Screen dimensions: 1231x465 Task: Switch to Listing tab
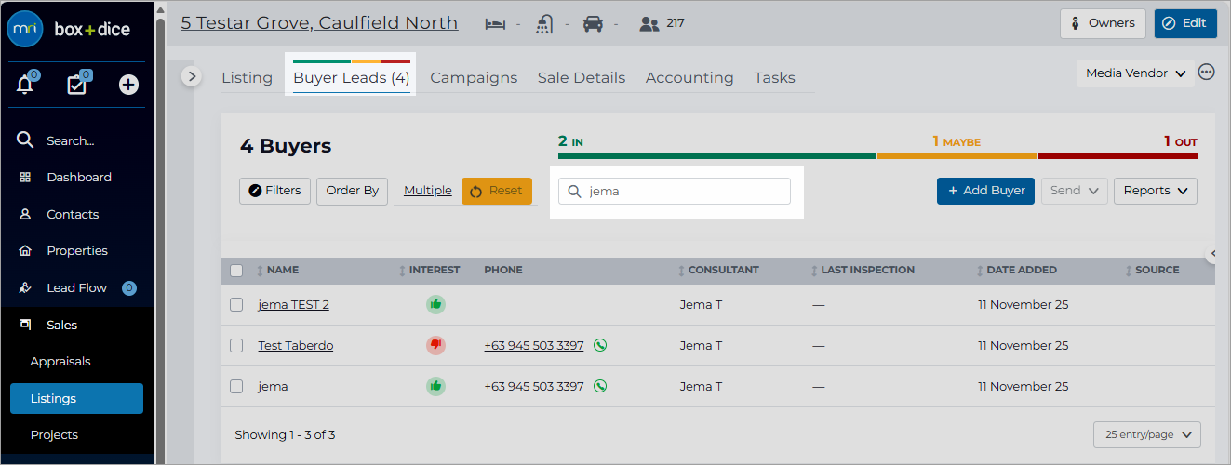point(247,78)
